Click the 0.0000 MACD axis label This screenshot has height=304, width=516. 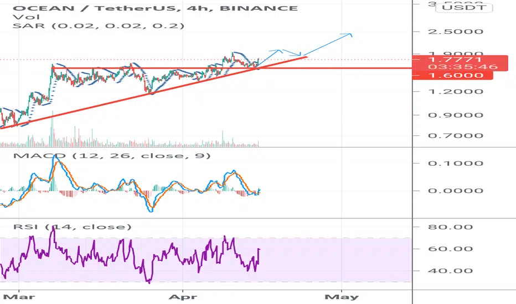click(456, 191)
